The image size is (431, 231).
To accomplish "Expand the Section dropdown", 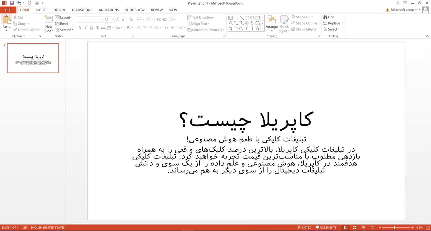I will point(64,30).
